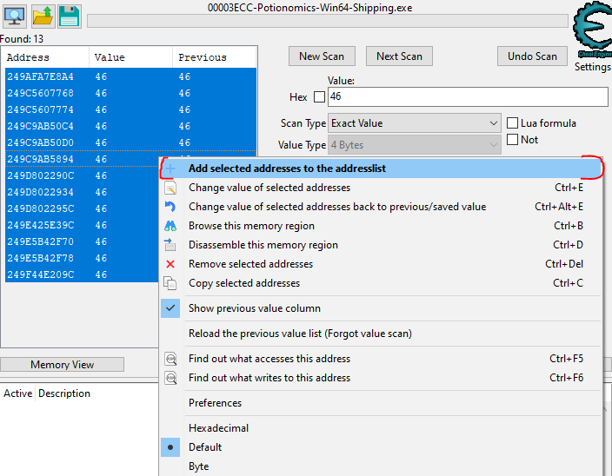Click the open folder icon in toolbar

42,16
